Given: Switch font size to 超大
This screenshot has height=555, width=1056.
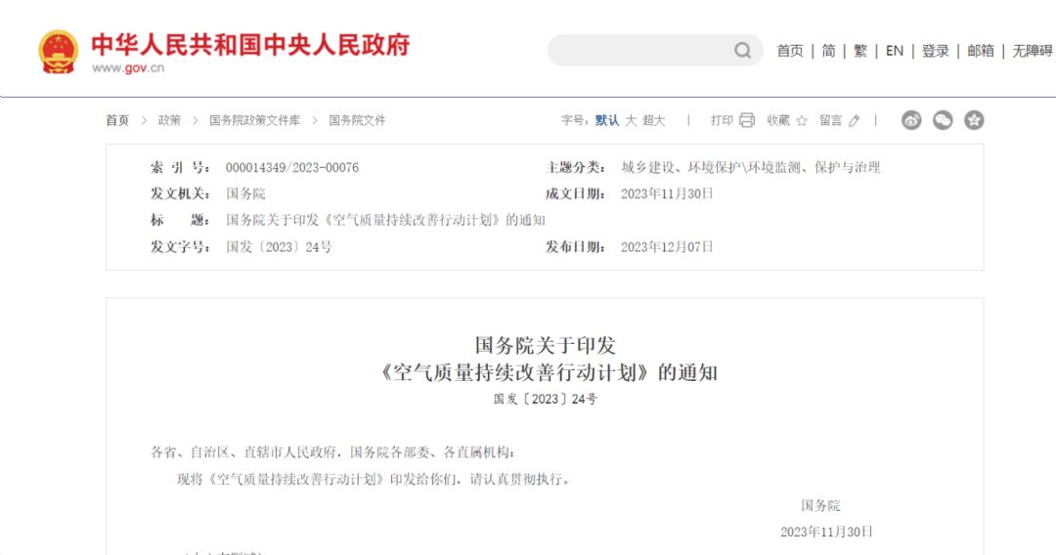Looking at the screenshot, I should 654,120.
